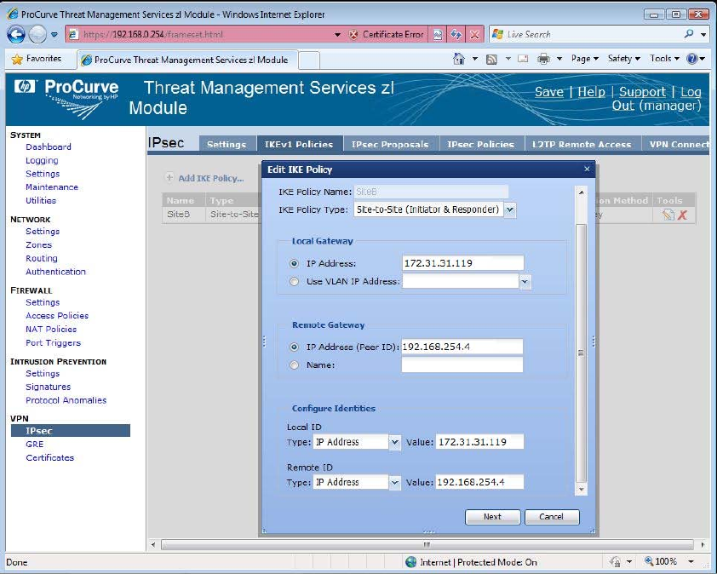Switch to the IPsec Policies tab
The width and height of the screenshot is (717, 574).
480,144
